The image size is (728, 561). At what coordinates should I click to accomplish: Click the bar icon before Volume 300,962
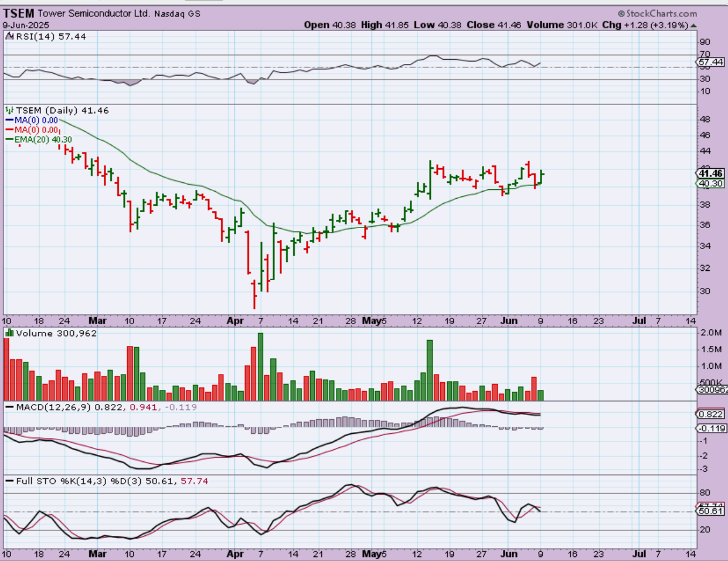pyautogui.click(x=9, y=333)
